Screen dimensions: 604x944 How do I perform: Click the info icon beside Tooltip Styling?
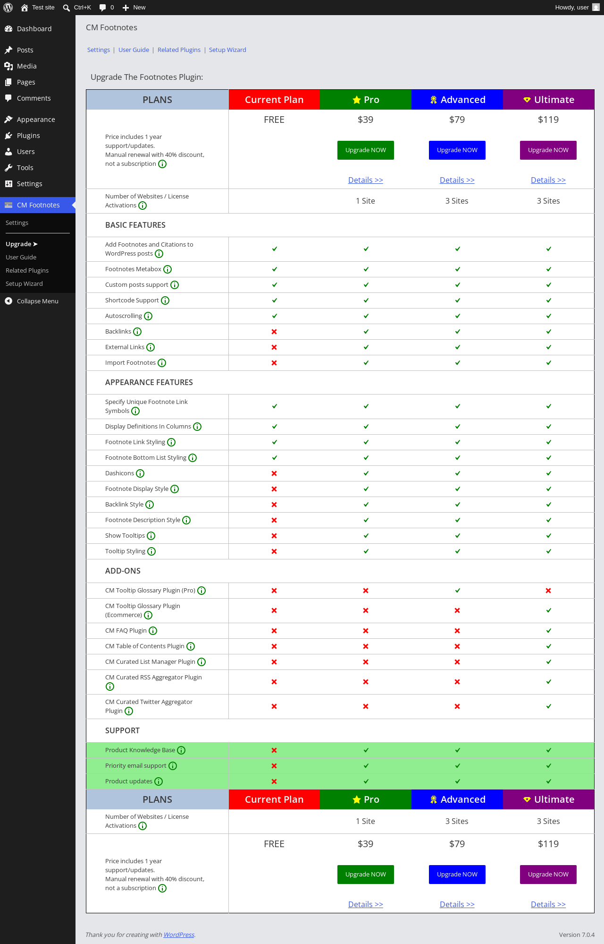(151, 551)
